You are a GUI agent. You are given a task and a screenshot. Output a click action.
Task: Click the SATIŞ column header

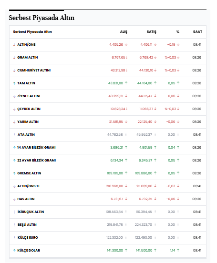(152, 32)
